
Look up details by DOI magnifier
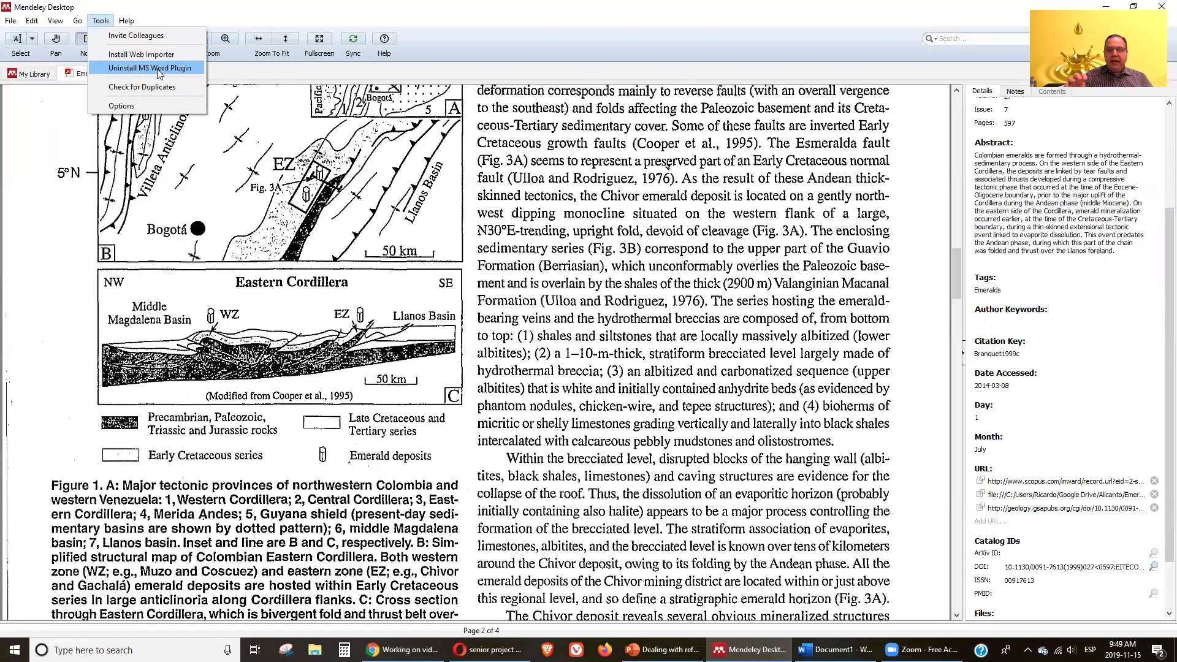pos(1153,567)
